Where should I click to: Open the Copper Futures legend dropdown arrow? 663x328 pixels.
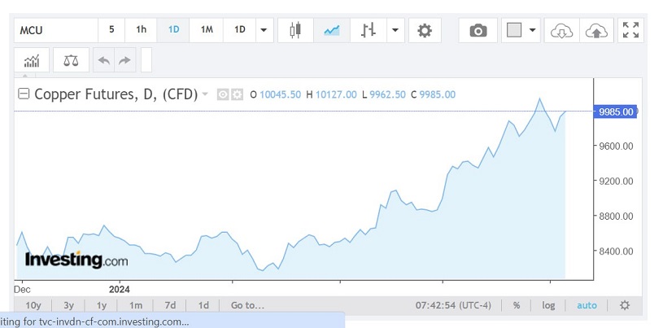pyautogui.click(x=205, y=94)
